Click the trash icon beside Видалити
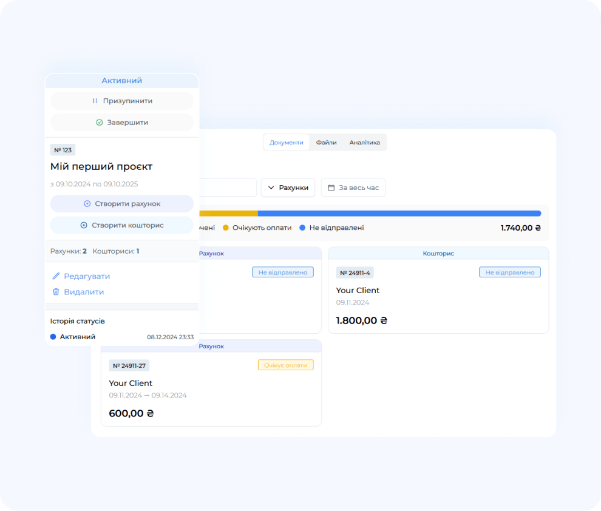This screenshot has width=601, height=511. tap(56, 292)
